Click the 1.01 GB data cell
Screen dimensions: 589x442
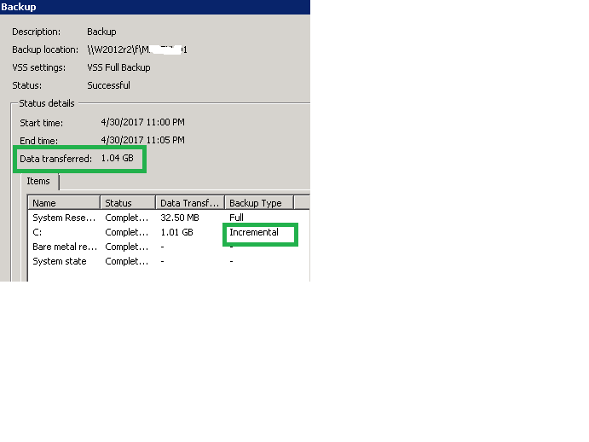[176, 232]
